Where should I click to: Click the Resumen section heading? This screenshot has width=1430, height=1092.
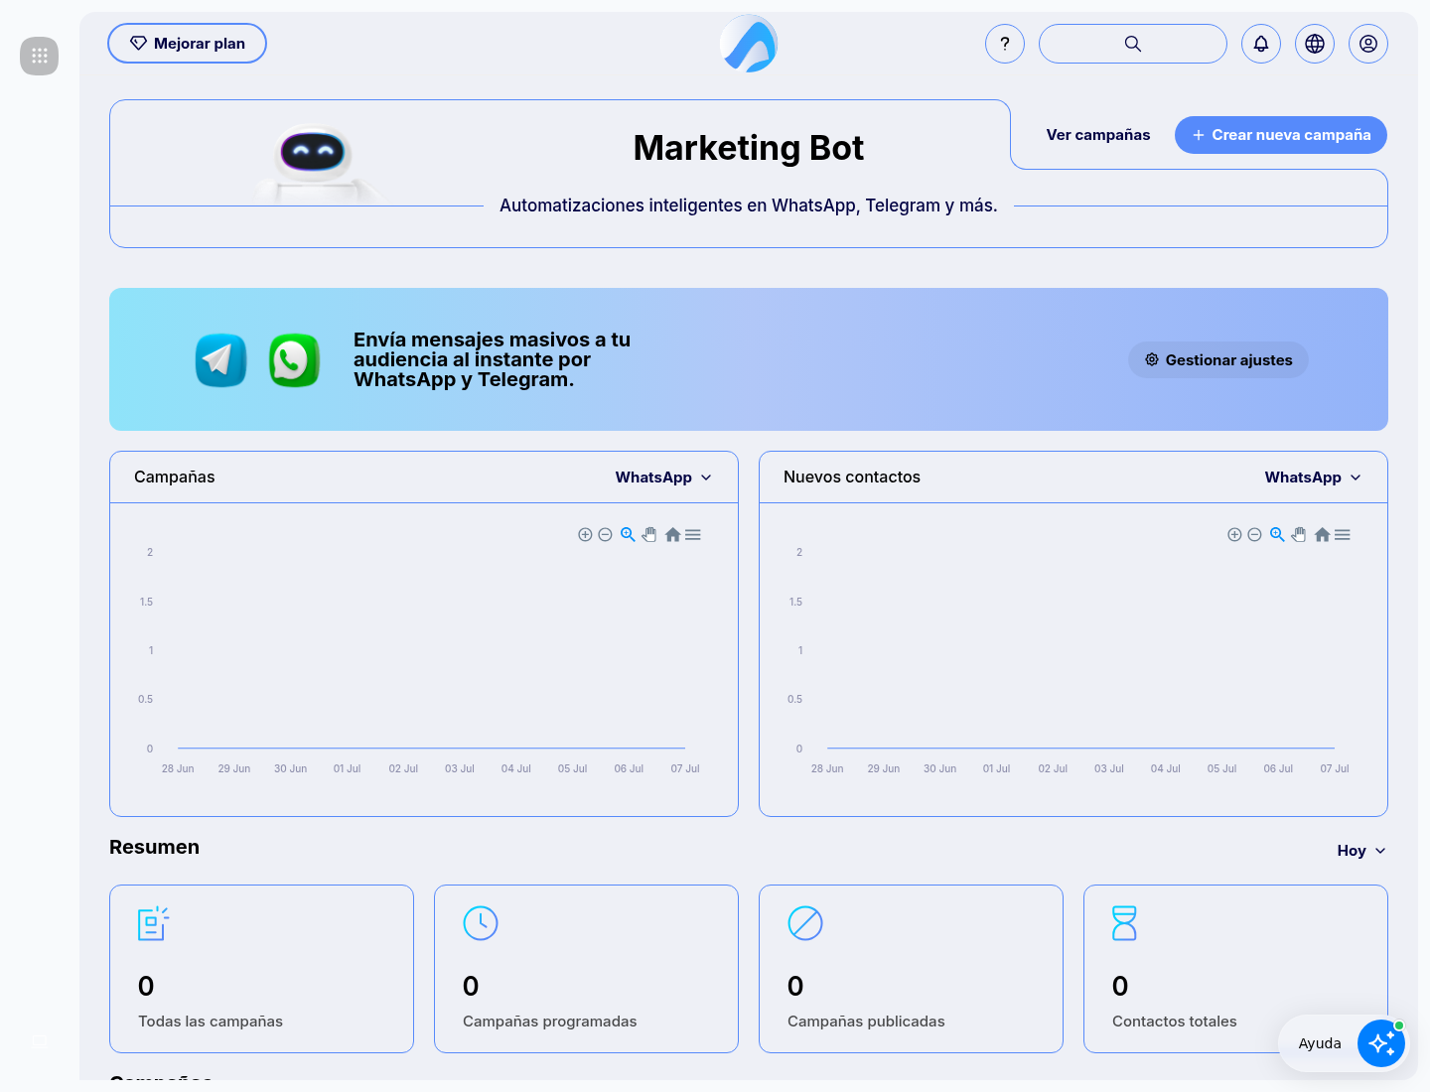coord(154,847)
